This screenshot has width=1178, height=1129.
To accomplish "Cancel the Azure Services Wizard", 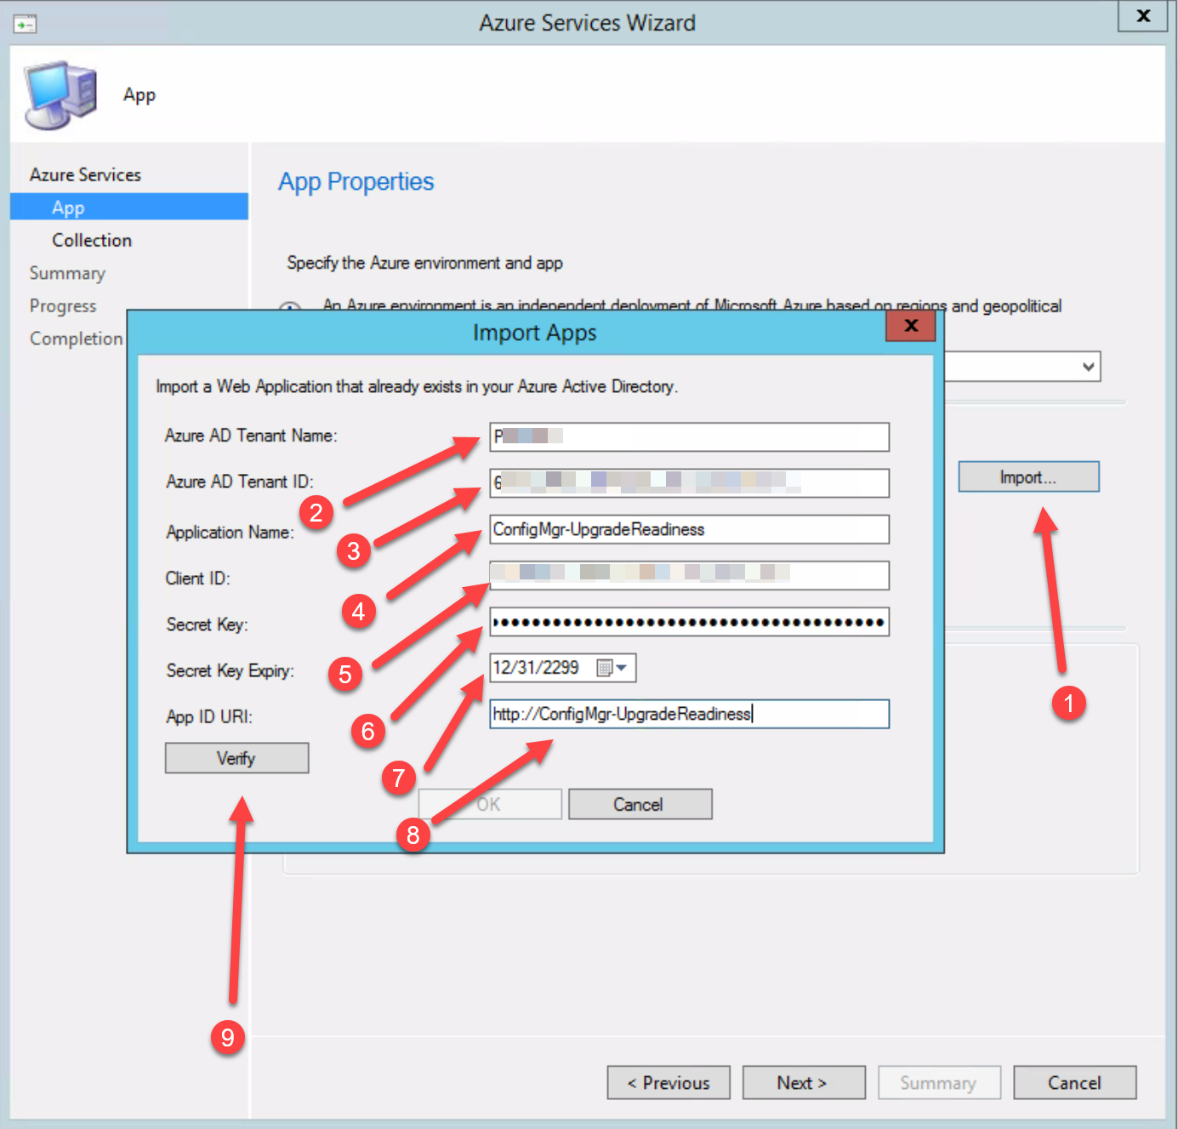I will (x=1073, y=1082).
